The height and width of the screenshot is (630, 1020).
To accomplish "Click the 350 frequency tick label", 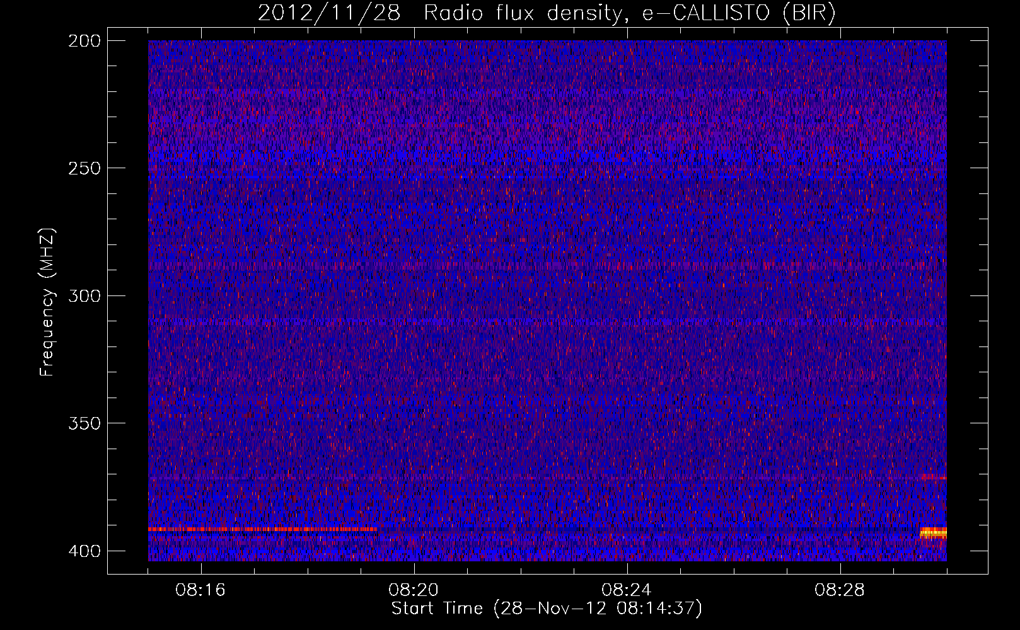I will (x=84, y=423).
